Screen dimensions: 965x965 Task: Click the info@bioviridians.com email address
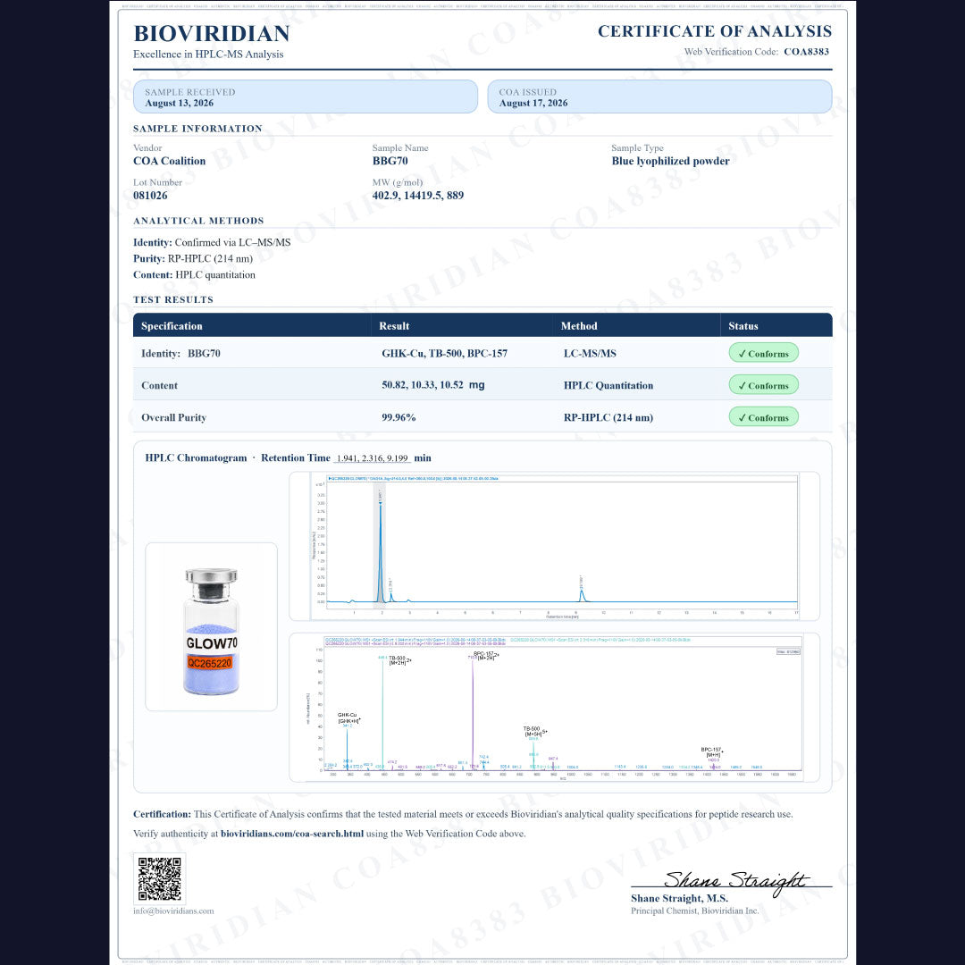pyautogui.click(x=173, y=910)
